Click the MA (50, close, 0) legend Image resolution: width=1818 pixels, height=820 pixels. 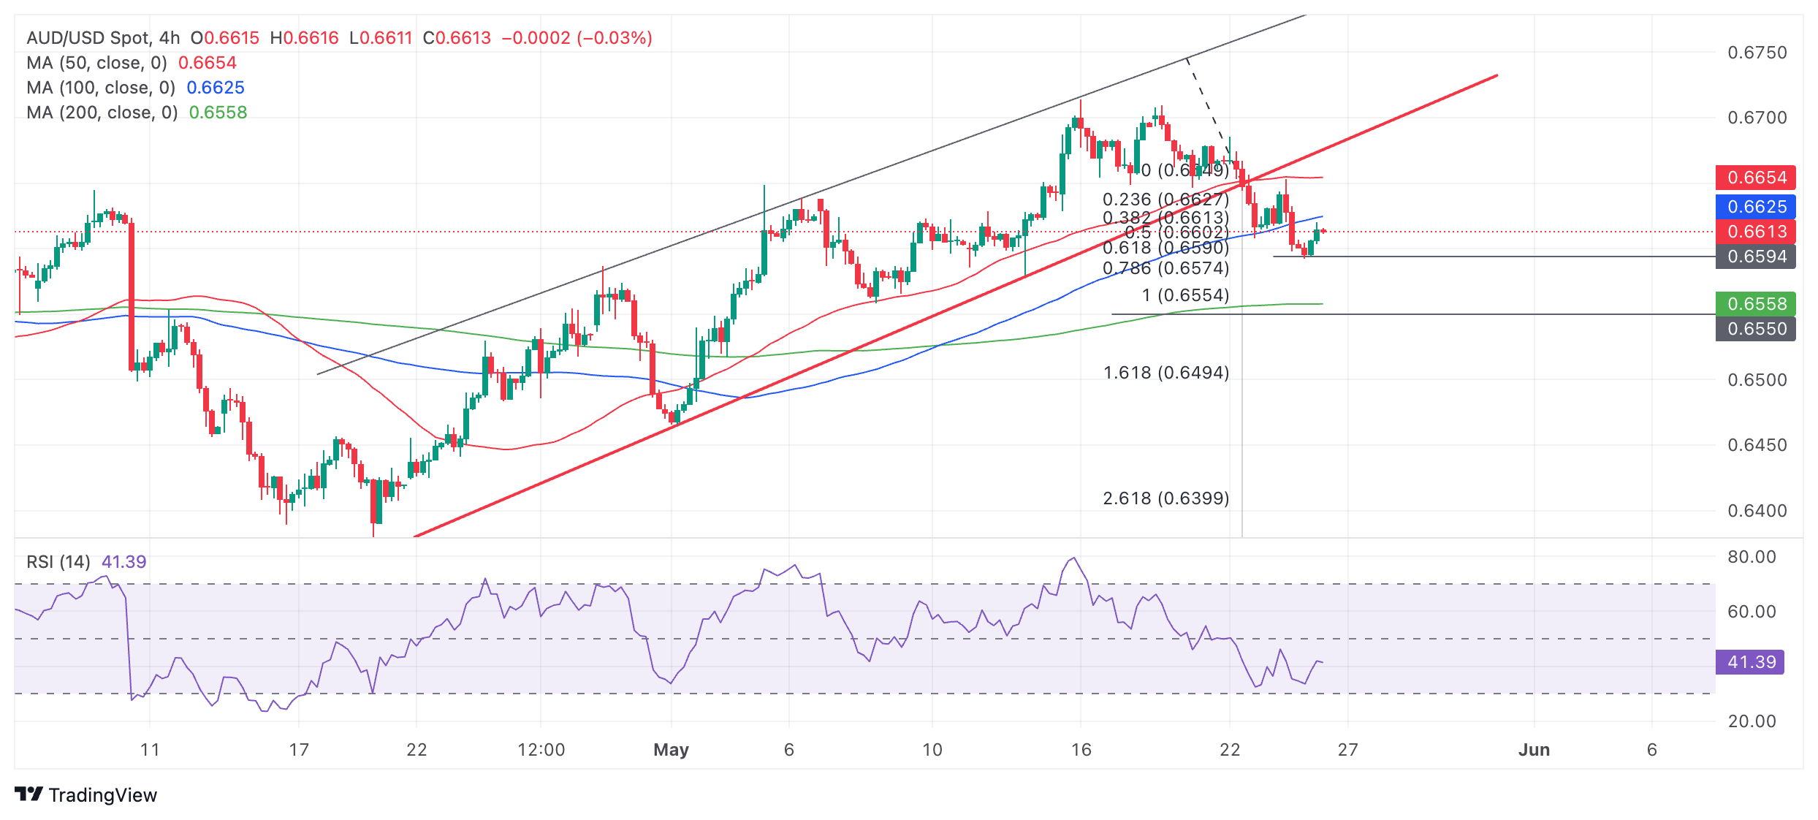click(96, 63)
